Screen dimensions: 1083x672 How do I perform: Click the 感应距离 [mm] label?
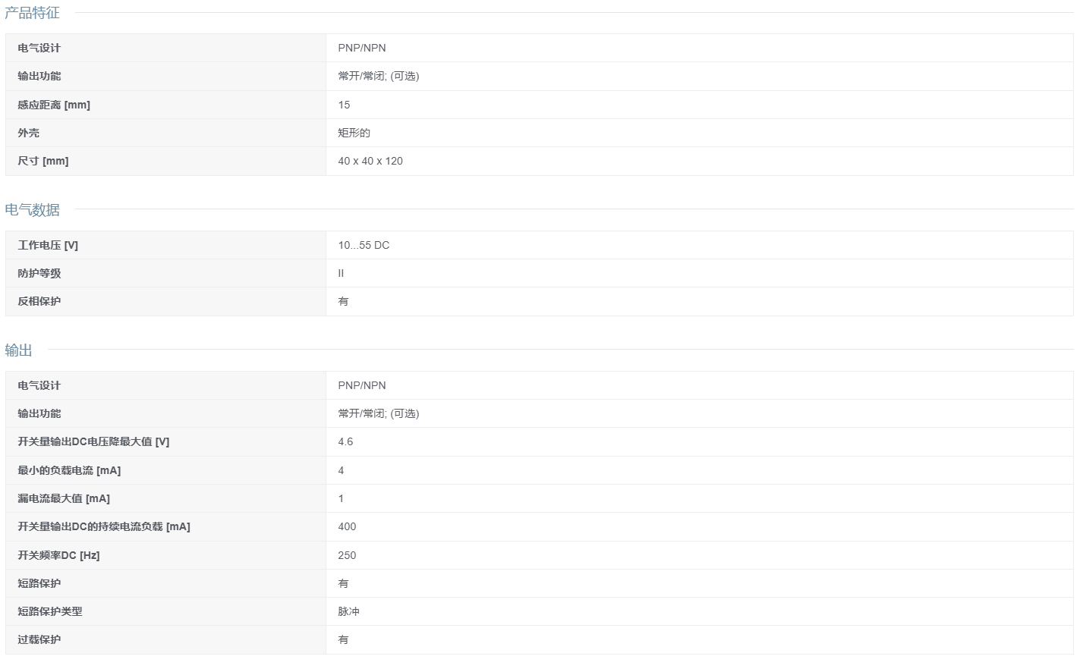[54, 105]
